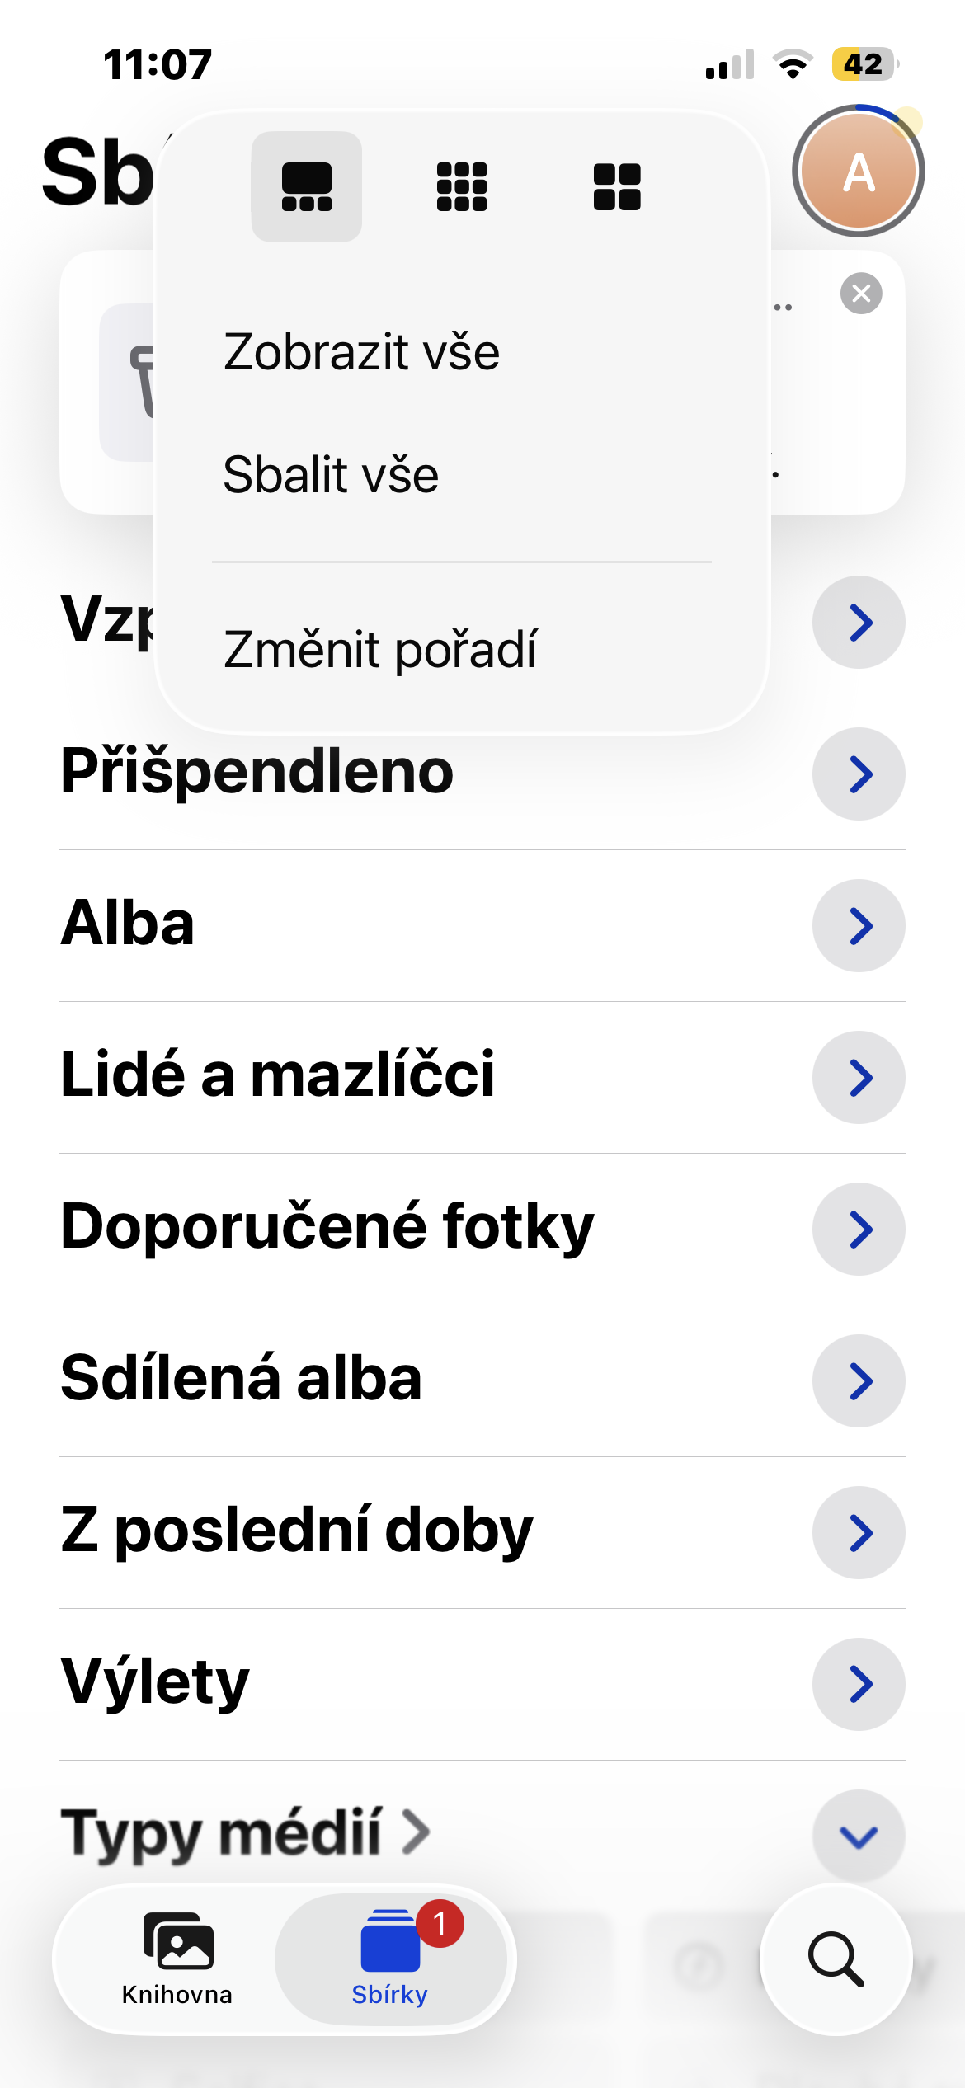This screenshot has height=2088, width=965.
Task: Open the account profile avatar
Action: (859, 172)
